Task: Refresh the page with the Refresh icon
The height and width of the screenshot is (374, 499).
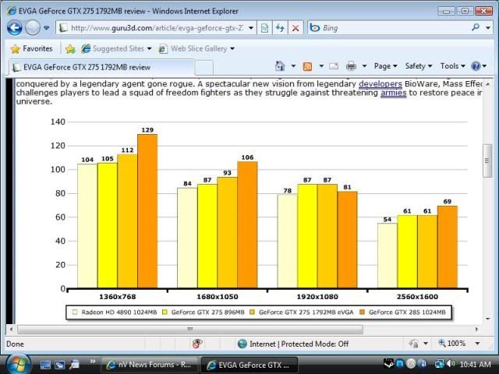Action: [x=280, y=28]
